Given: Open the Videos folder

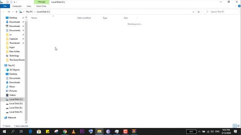Looking at the screenshot, I should 12,95.
